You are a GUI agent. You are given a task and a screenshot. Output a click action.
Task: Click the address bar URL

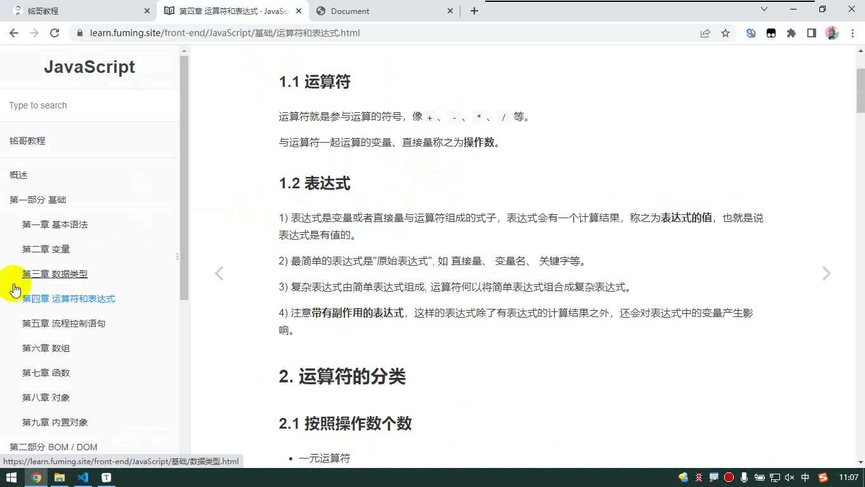(x=224, y=33)
